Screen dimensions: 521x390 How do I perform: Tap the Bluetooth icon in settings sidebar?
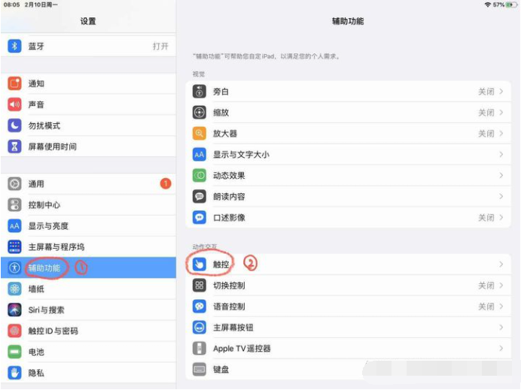point(14,46)
